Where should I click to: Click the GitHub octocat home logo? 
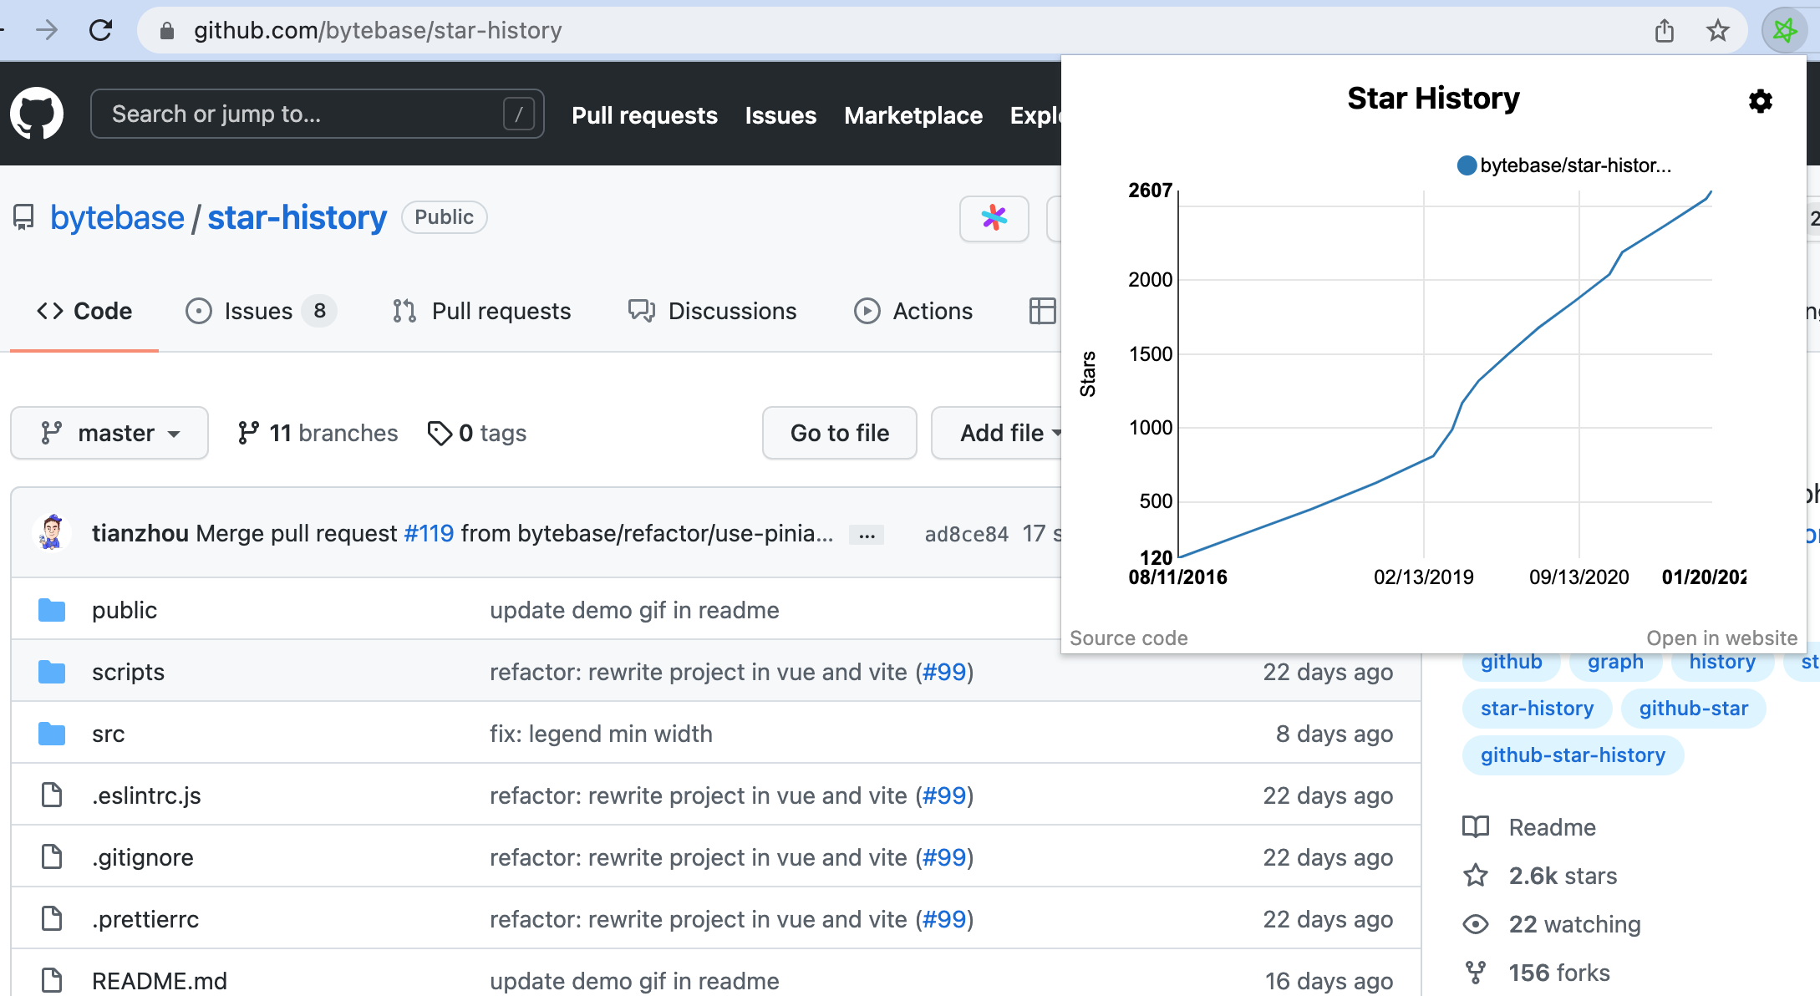click(38, 113)
